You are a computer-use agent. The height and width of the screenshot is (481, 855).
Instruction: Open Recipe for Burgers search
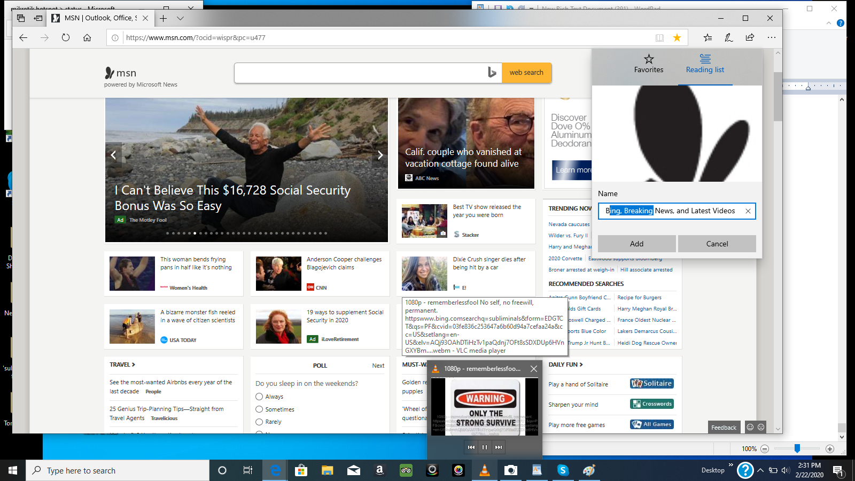click(x=639, y=298)
